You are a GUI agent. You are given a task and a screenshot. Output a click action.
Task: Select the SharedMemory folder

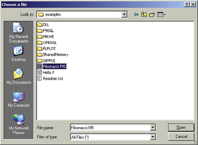53,54
